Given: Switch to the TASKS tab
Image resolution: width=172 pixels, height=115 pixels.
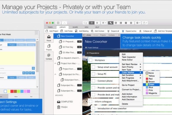Looking at the screenshot, I should pyautogui.click(x=50, y=27).
